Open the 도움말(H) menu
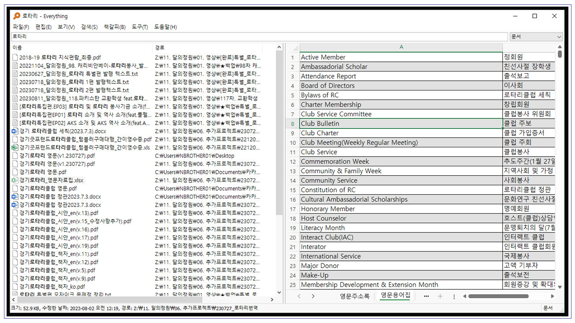Screen dimensions: 575x323 click(x=165, y=27)
